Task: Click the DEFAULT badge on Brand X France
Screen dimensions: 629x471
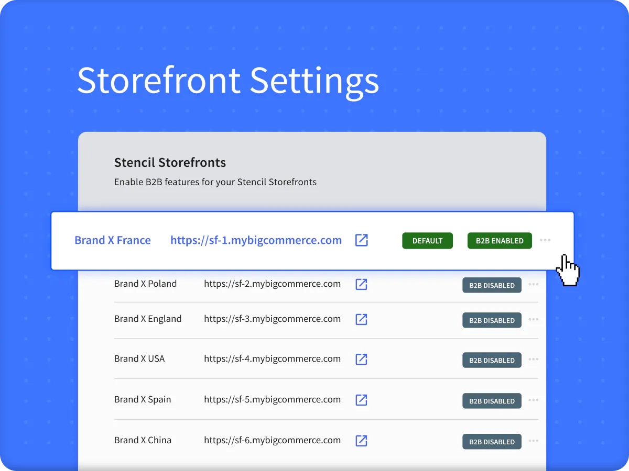Action: [x=427, y=240]
